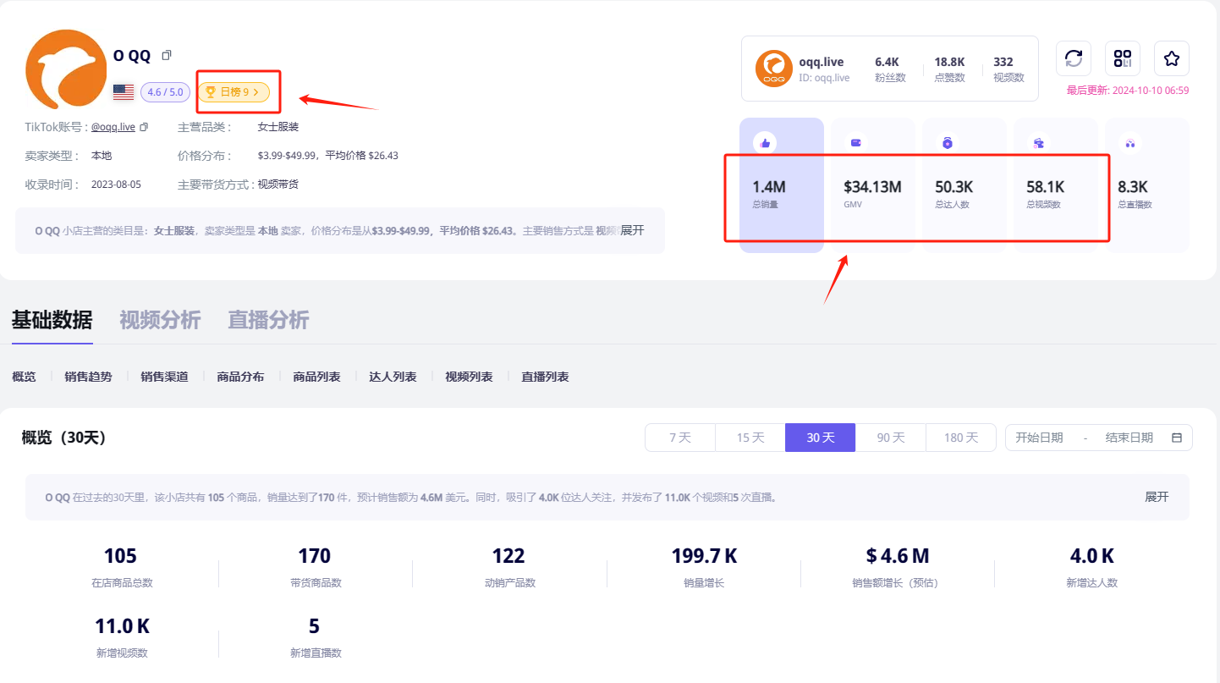Select the 50.3K total creators card
Image resolution: width=1220 pixels, height=683 pixels.
coord(964,185)
